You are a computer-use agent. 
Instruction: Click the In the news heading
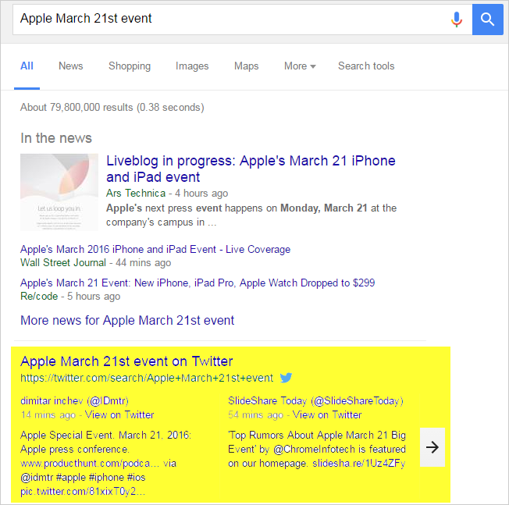[x=56, y=138]
